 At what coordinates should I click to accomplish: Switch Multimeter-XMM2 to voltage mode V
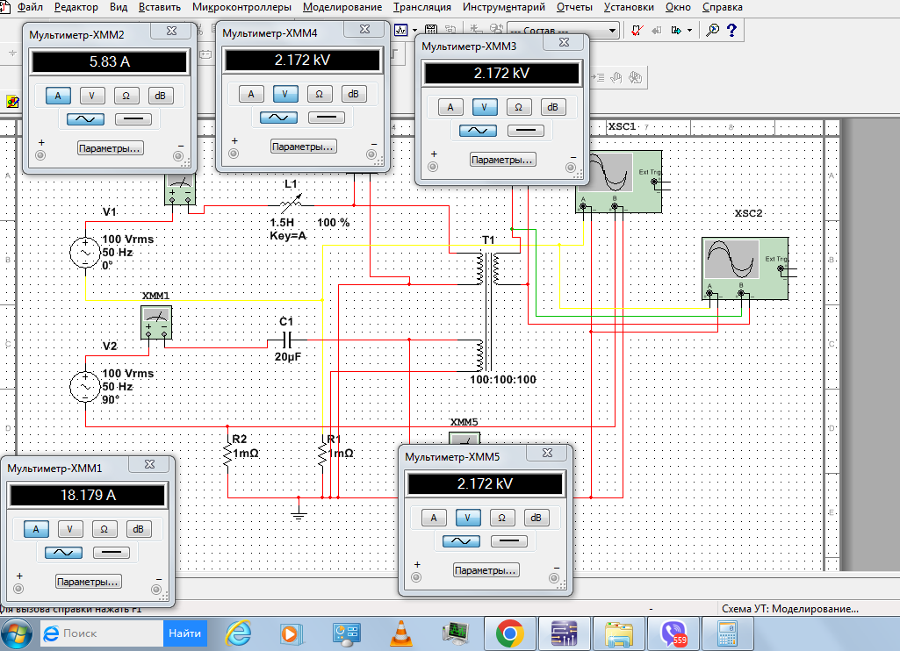(92, 96)
